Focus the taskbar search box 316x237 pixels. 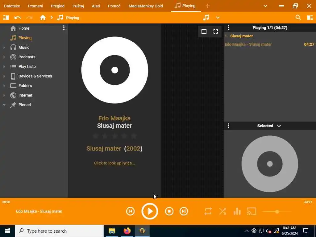pyautogui.click(x=59, y=231)
